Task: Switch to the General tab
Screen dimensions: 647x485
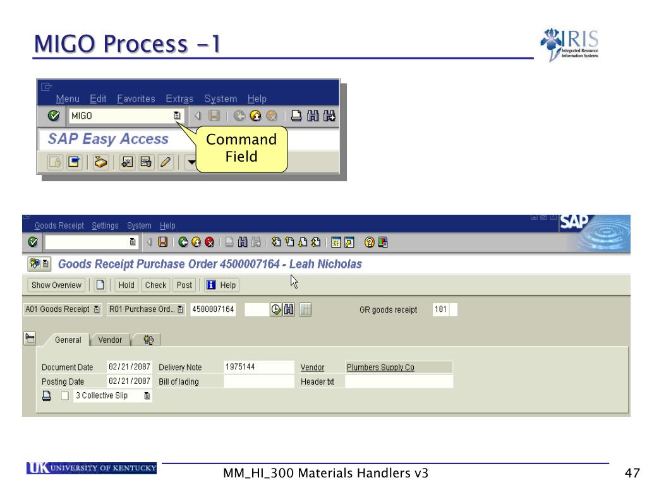Action: 68,340
